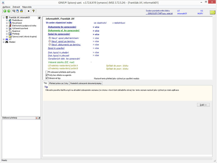Click 'Nevyř. spisů po termínu:' link text

tap(63, 41)
